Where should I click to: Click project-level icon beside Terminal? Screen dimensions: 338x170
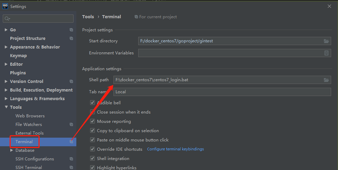click(x=72, y=142)
